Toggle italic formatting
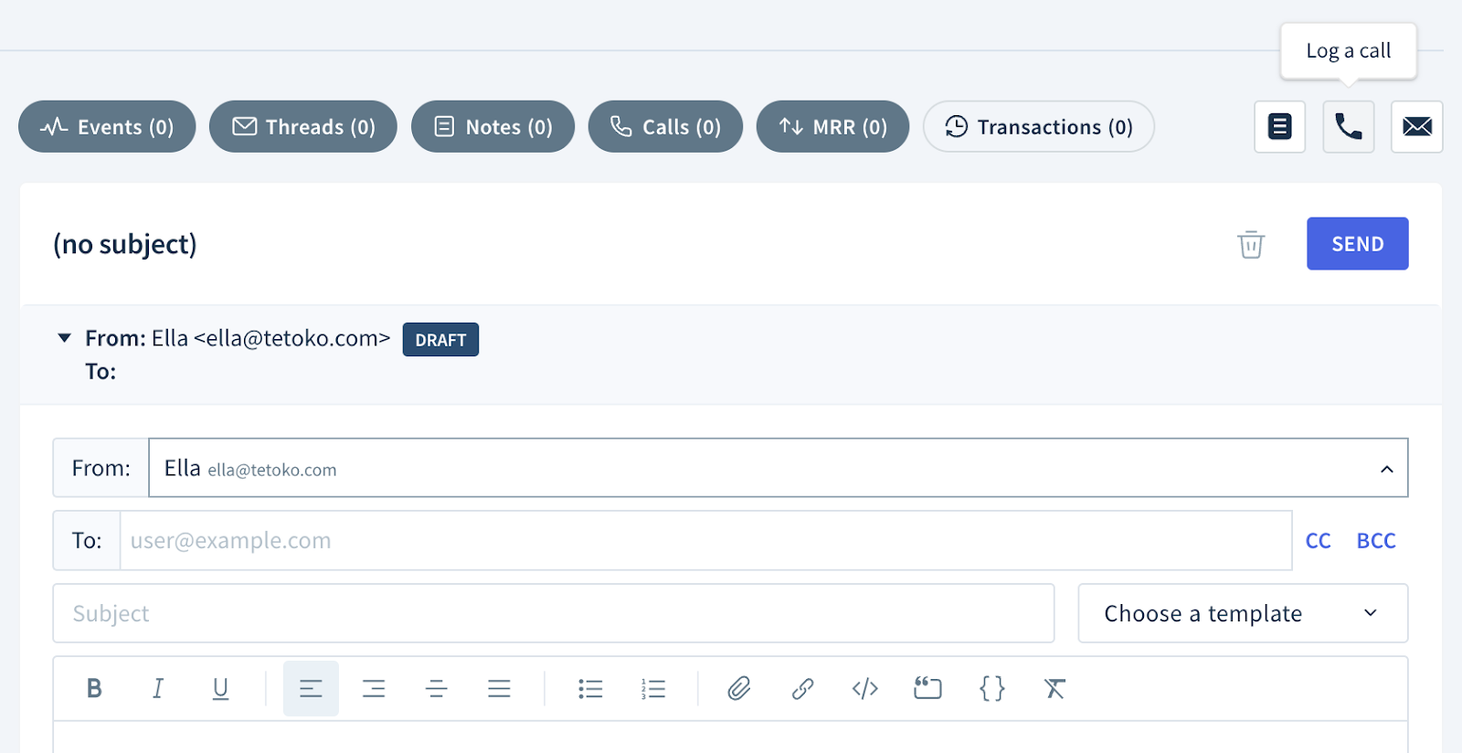Screen dimensions: 1462x753 (157, 688)
